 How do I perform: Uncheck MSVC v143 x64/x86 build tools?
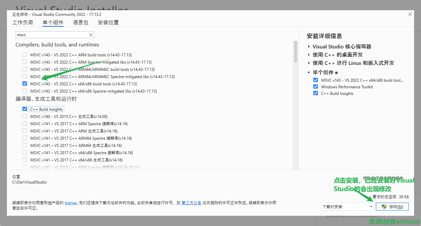click(x=25, y=84)
